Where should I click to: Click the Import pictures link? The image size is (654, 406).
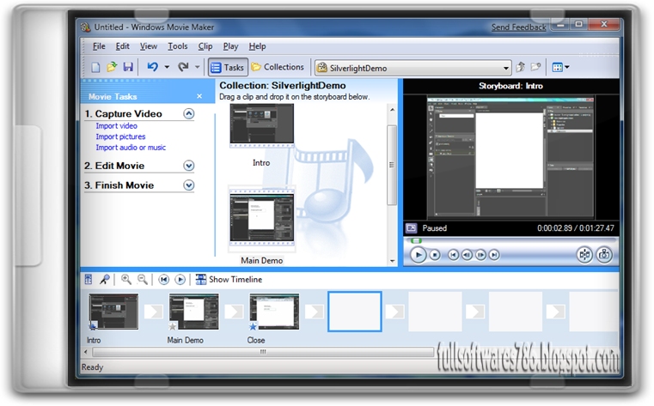point(120,136)
